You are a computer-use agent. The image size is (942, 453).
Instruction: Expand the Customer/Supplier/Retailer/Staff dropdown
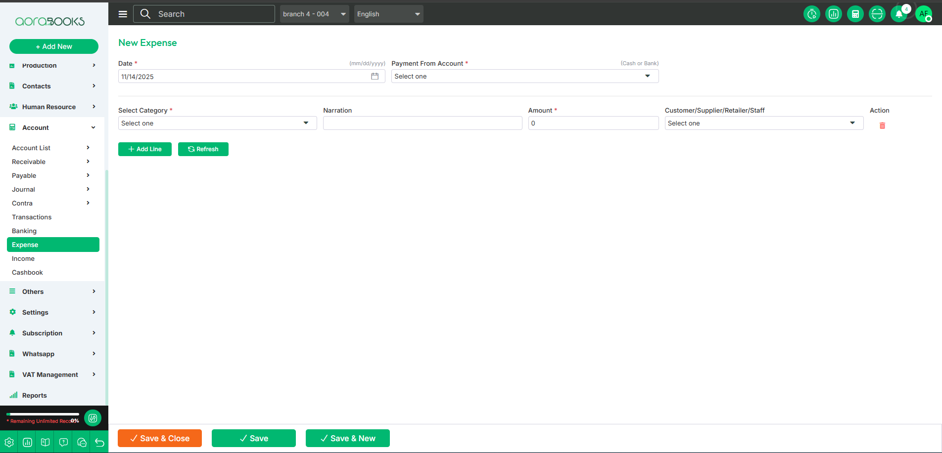[763, 123]
